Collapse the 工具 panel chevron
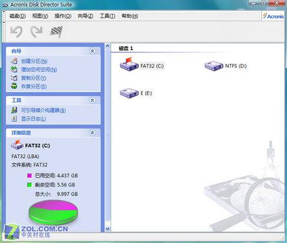Screen dimensions: 287x243 point(92,100)
